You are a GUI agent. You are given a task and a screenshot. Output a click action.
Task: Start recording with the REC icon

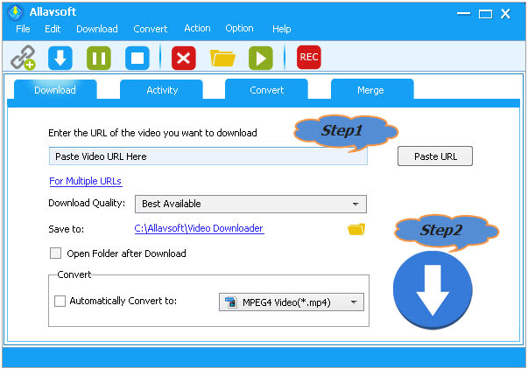click(309, 57)
